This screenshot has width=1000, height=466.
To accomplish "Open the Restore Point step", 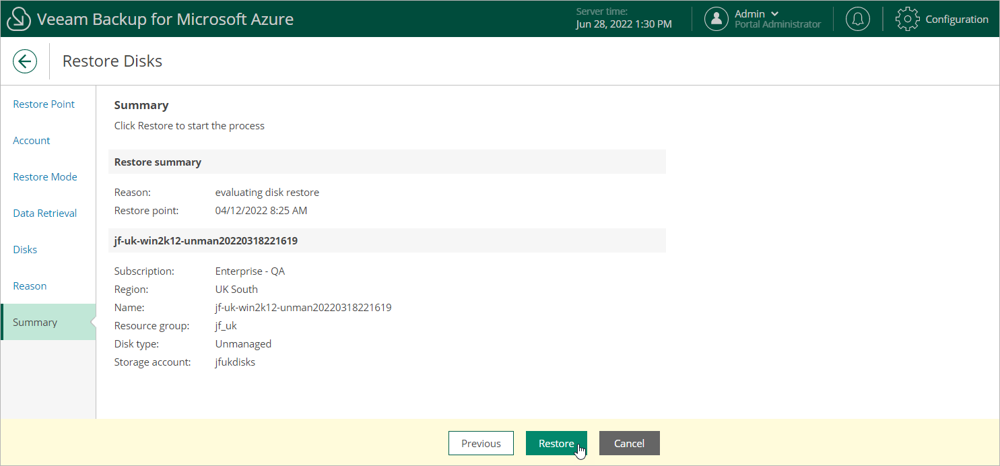I will pos(44,104).
